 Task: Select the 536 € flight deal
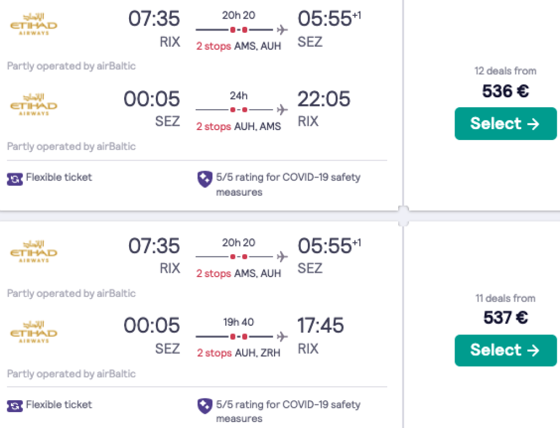click(505, 124)
